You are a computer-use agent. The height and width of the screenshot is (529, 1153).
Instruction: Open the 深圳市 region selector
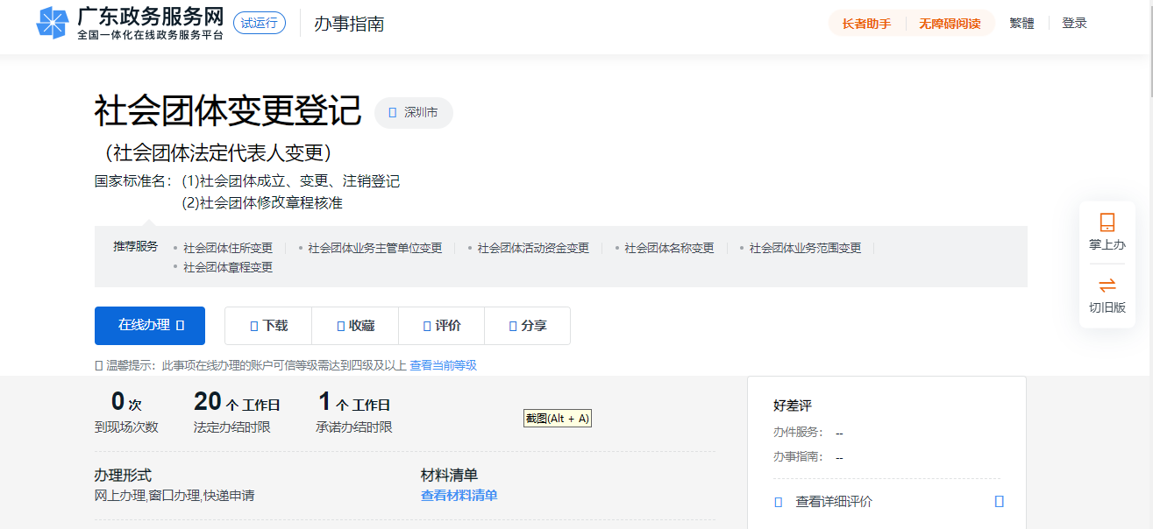pos(414,113)
